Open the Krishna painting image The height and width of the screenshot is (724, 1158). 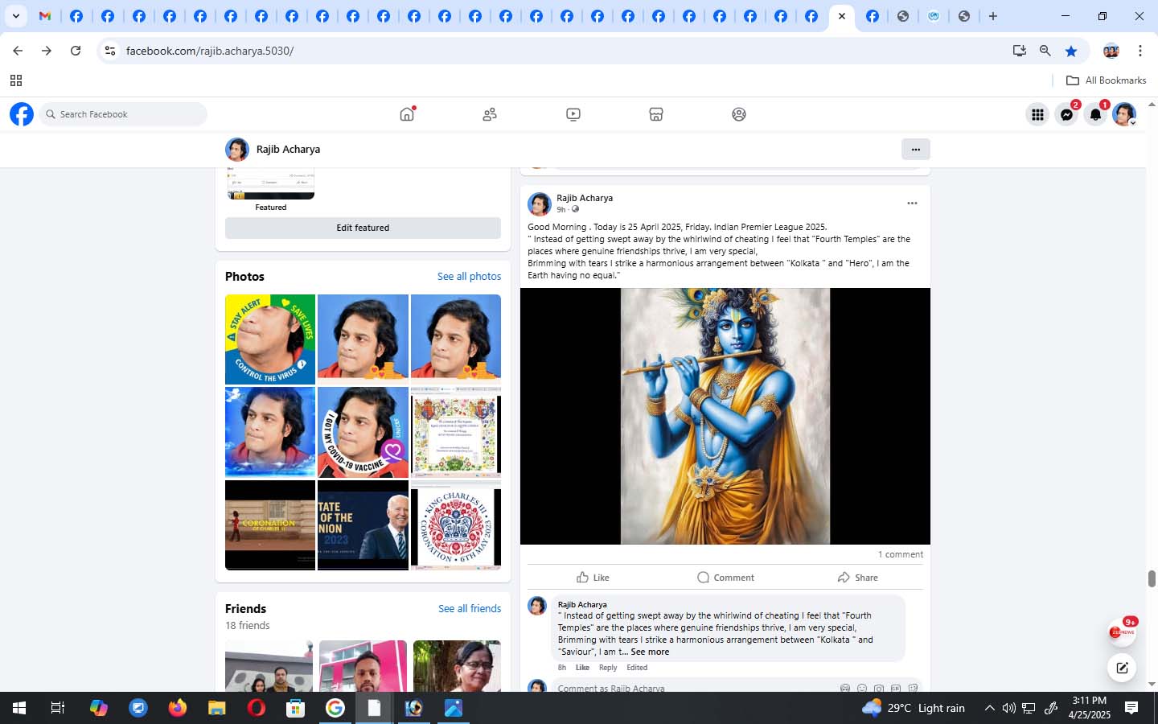point(725,416)
